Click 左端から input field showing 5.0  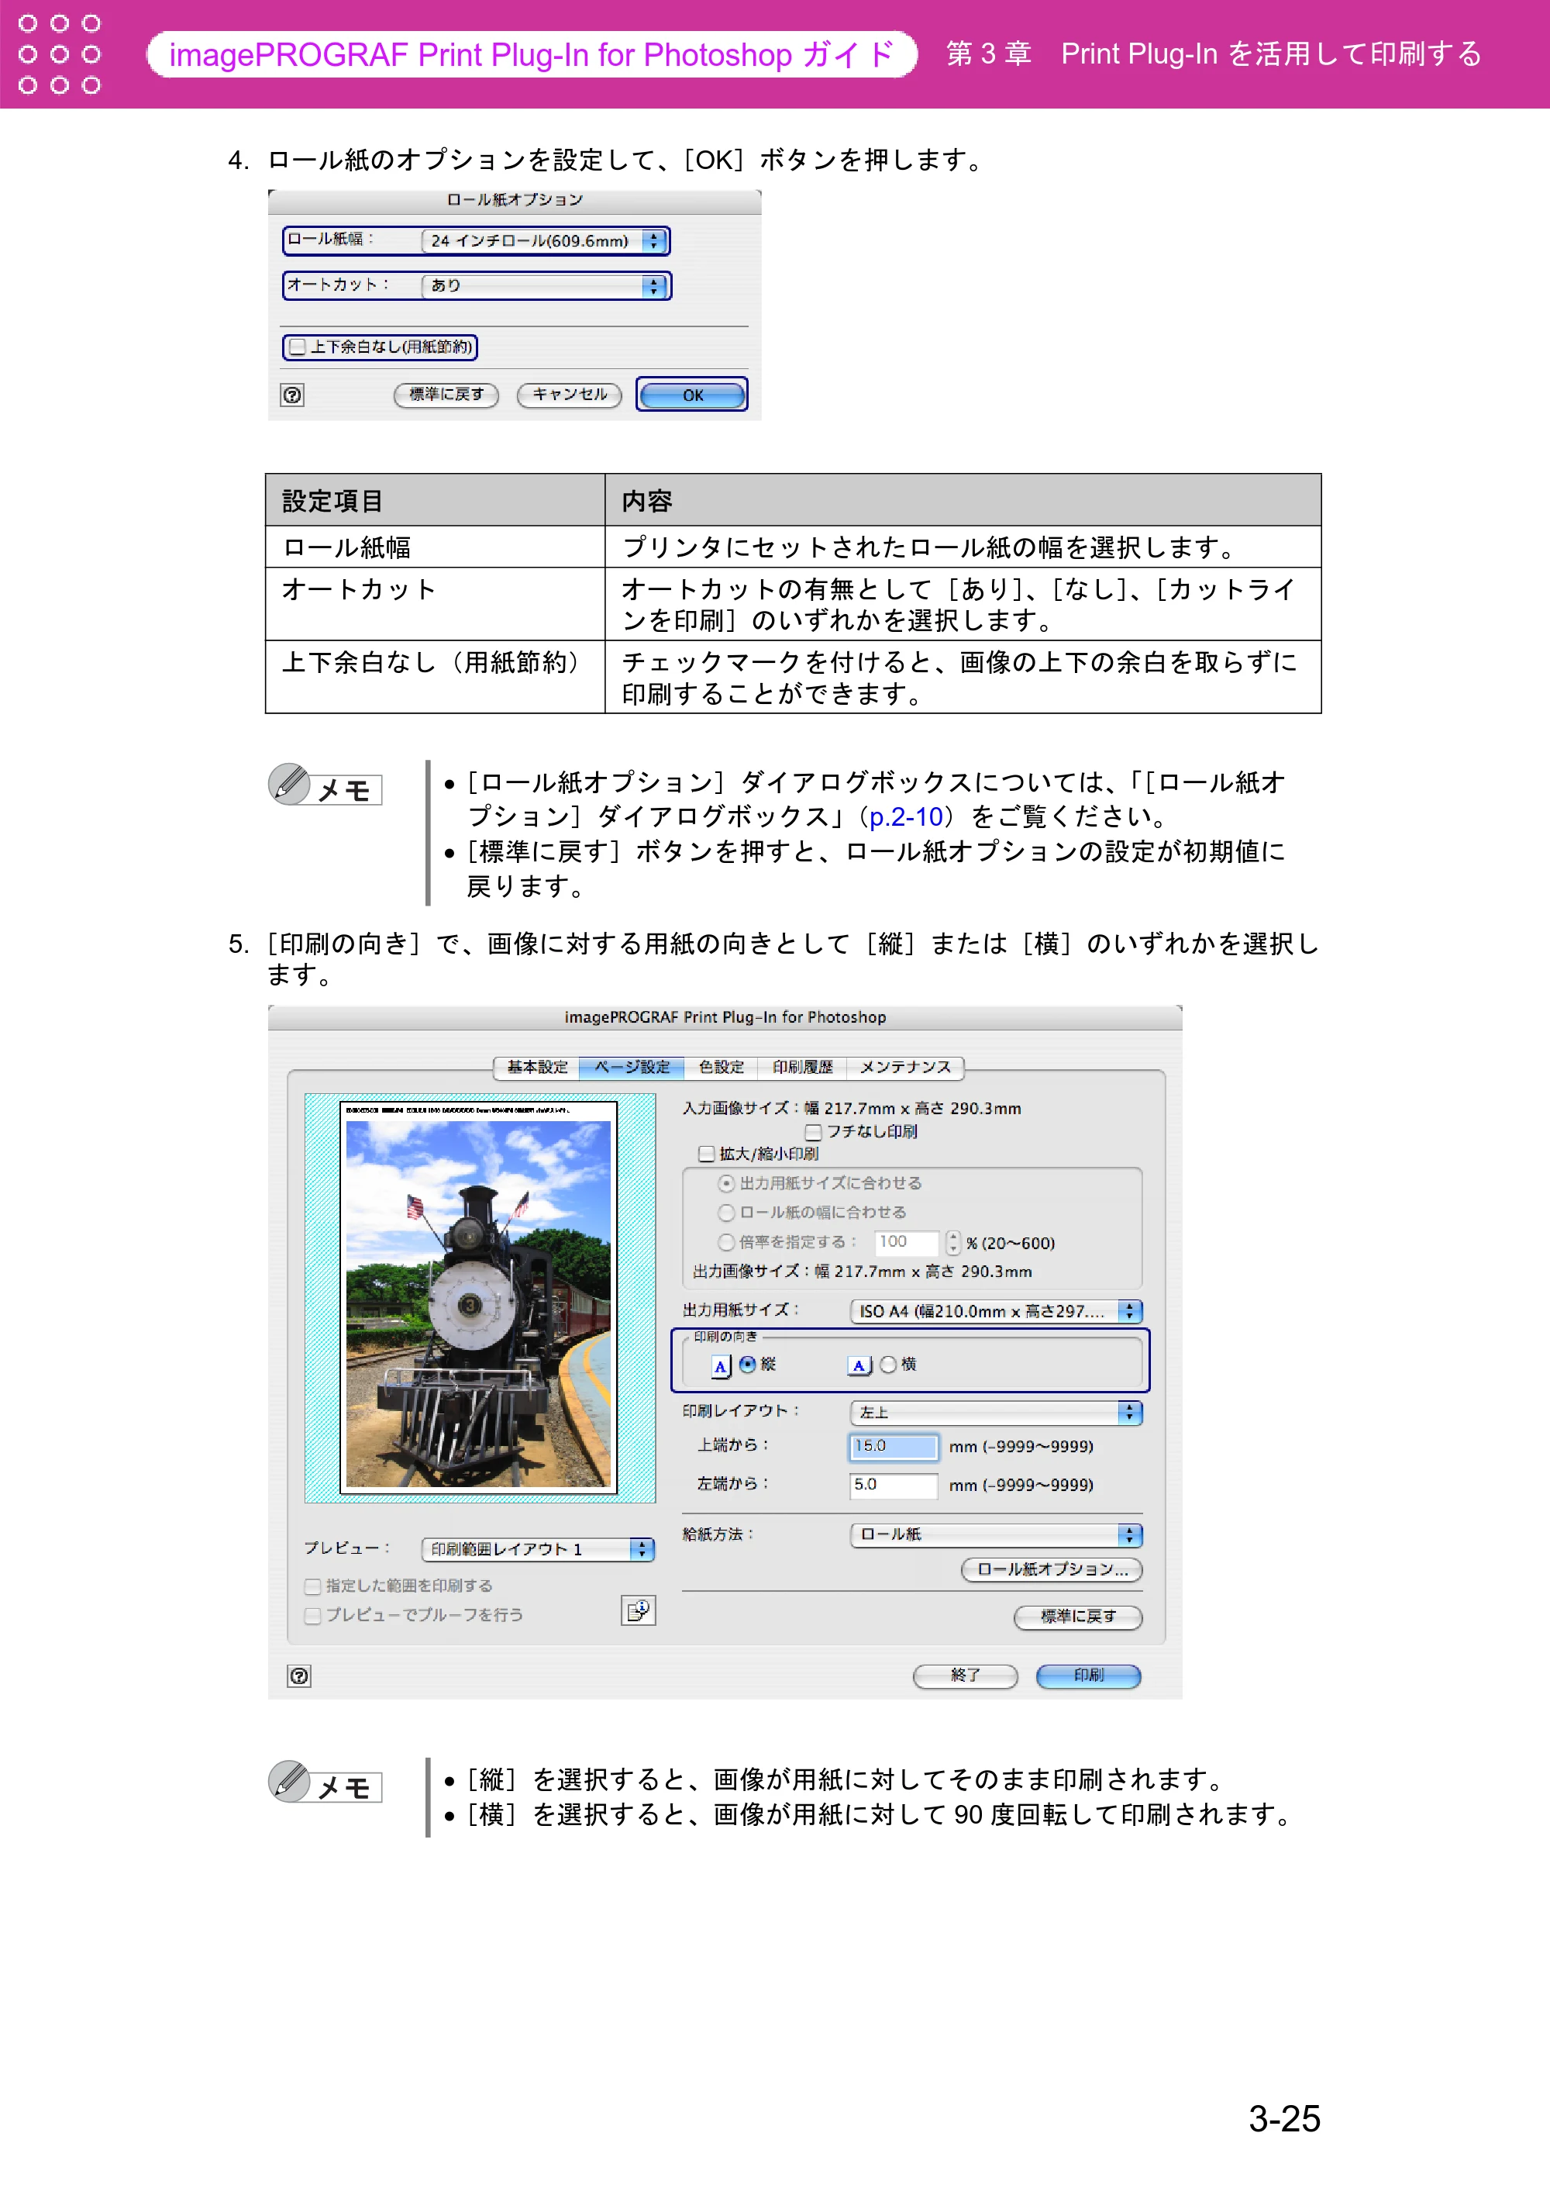click(894, 1485)
